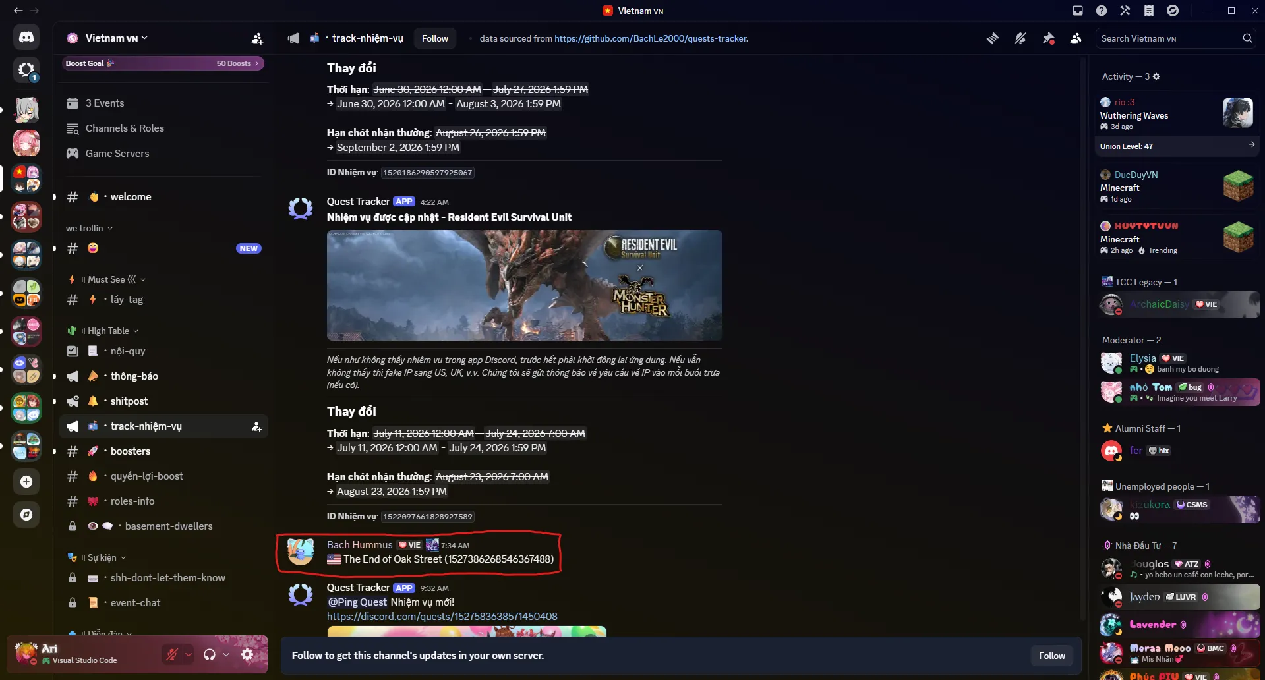Open the roles-info channel
1265x680 pixels.
coord(163,501)
